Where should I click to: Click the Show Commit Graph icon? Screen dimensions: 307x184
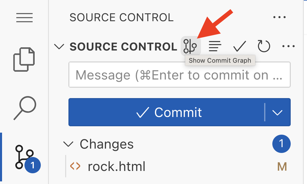[x=190, y=46]
